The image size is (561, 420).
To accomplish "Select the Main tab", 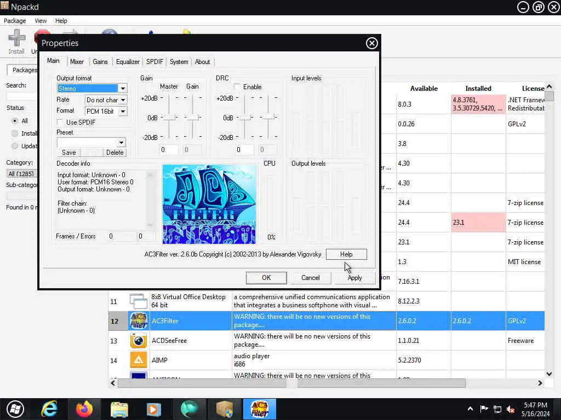I will pyautogui.click(x=53, y=61).
